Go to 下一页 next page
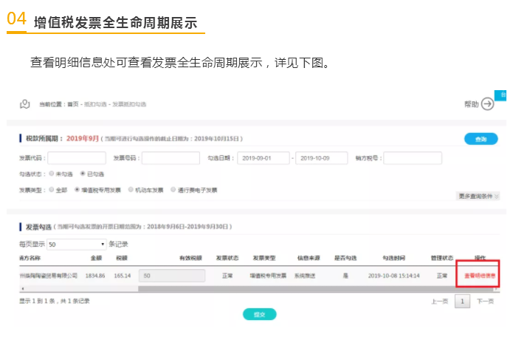 (485, 302)
